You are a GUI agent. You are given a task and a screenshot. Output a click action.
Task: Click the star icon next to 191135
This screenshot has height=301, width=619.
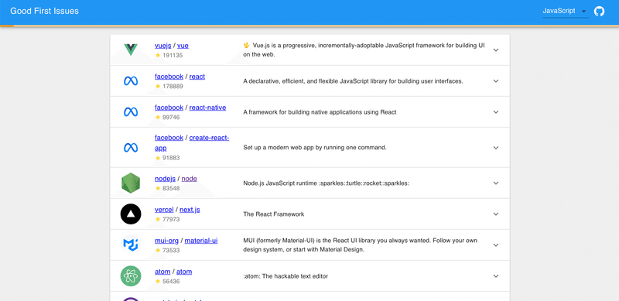coord(158,55)
